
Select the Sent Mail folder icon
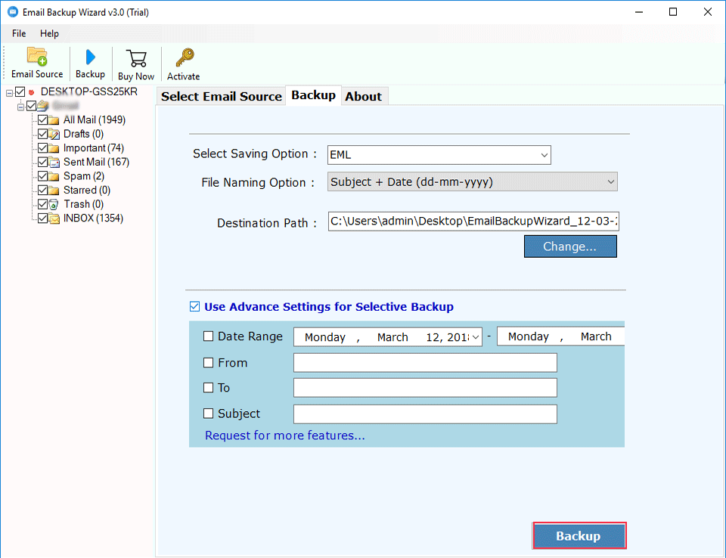54,163
